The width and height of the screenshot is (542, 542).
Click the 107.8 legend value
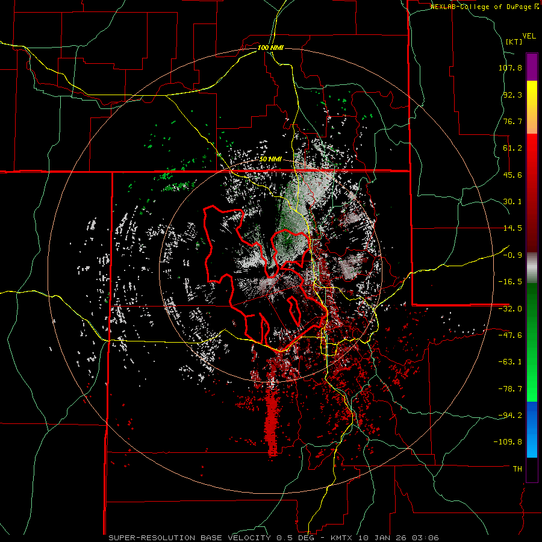(510, 67)
